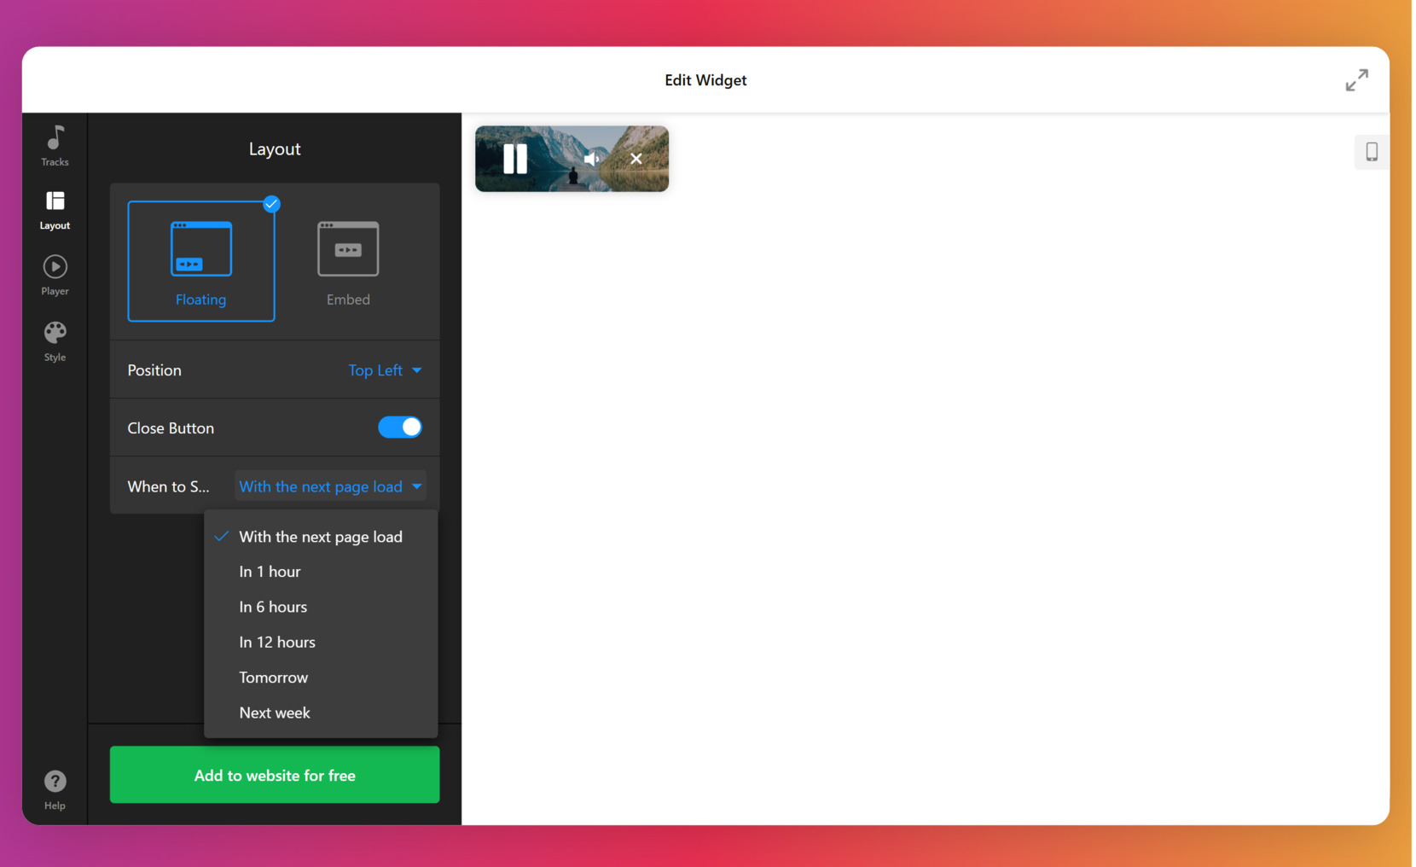Close the floating player widget
Viewport: 1416px width, 867px height.
[x=635, y=159]
